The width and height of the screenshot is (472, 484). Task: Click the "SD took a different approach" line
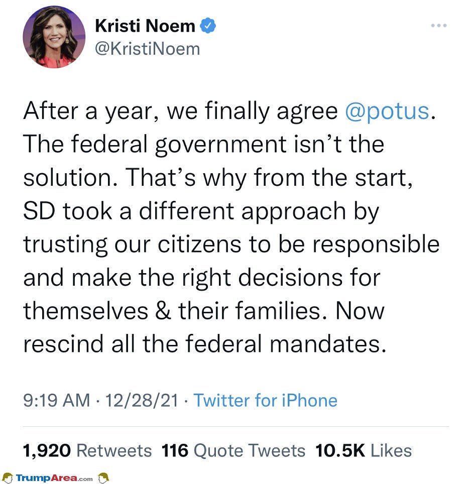click(x=185, y=212)
